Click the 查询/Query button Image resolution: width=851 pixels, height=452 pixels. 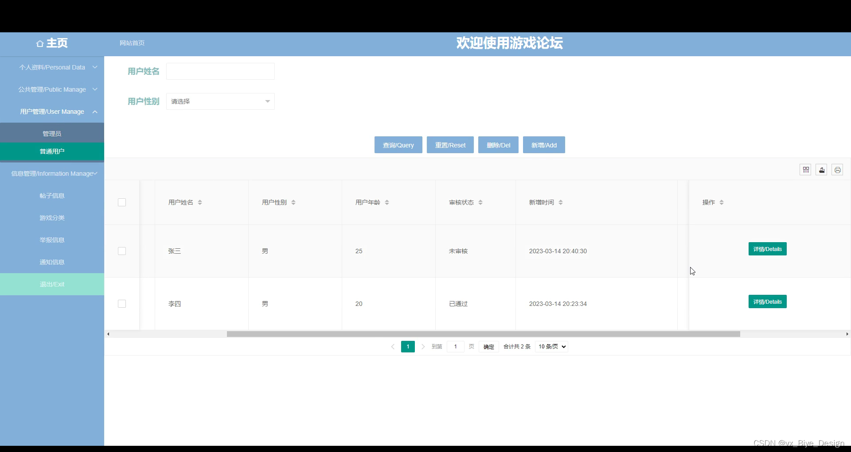coord(398,145)
